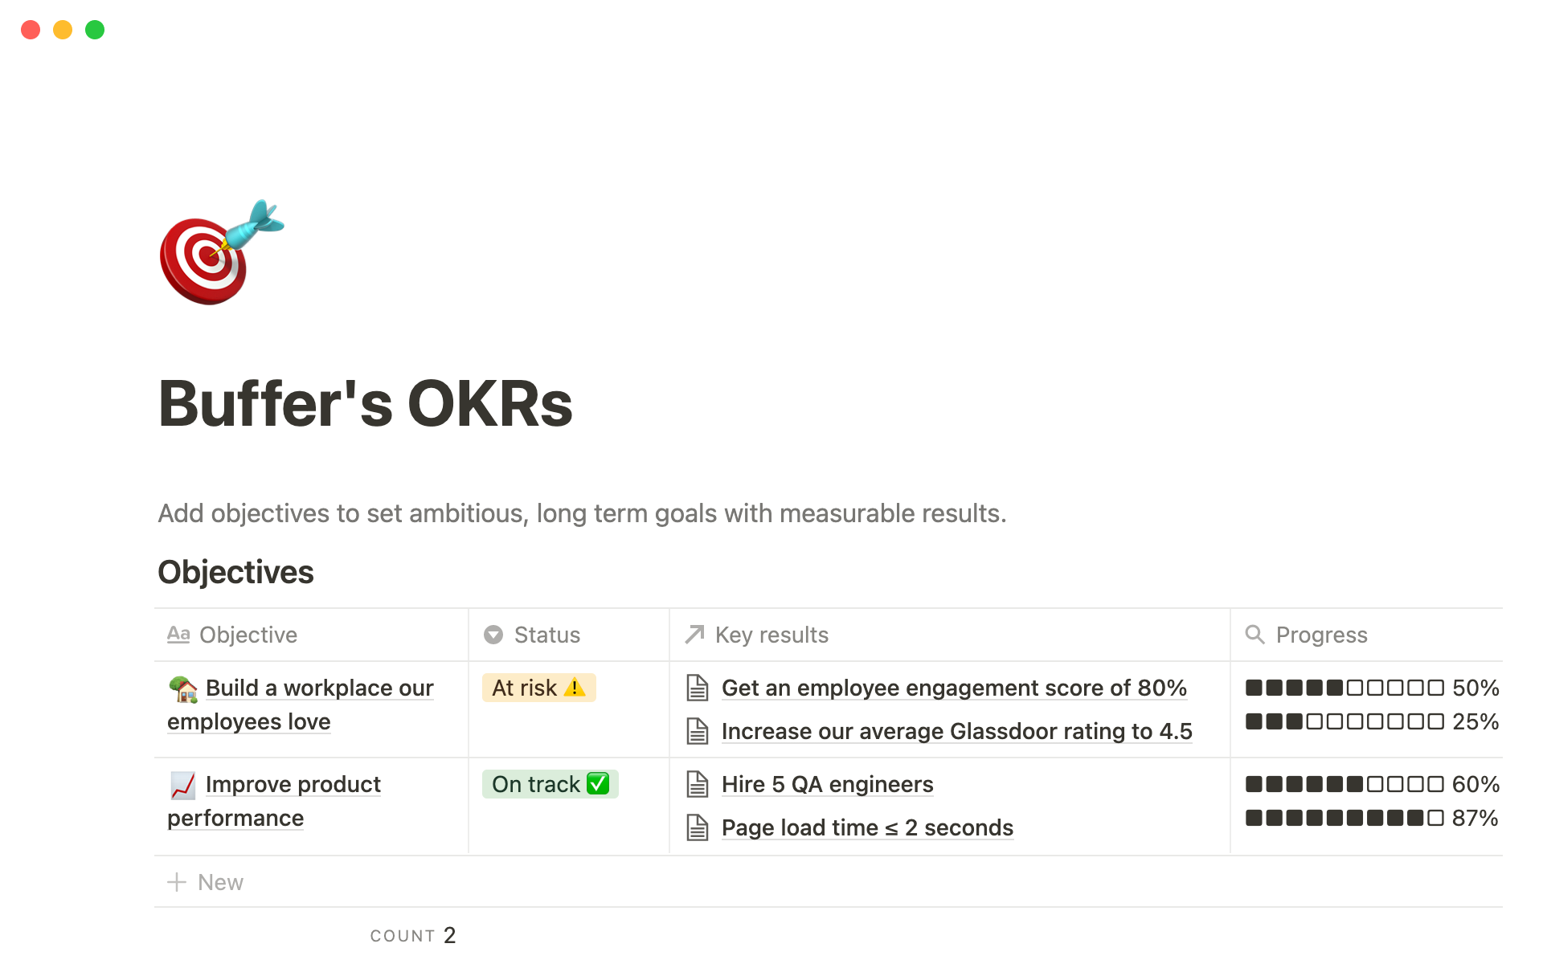Click the Key results column header icon
1543x964 pixels.
(x=697, y=634)
